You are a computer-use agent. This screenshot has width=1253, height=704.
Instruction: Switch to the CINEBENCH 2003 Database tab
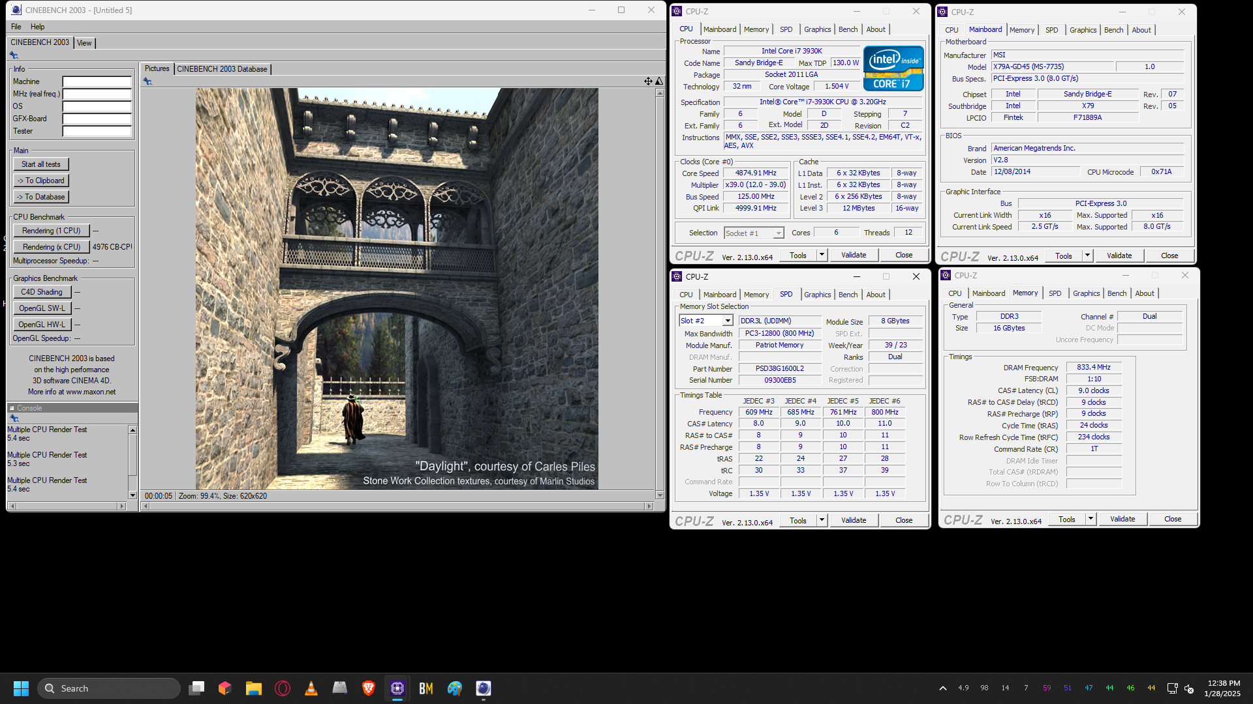(222, 69)
